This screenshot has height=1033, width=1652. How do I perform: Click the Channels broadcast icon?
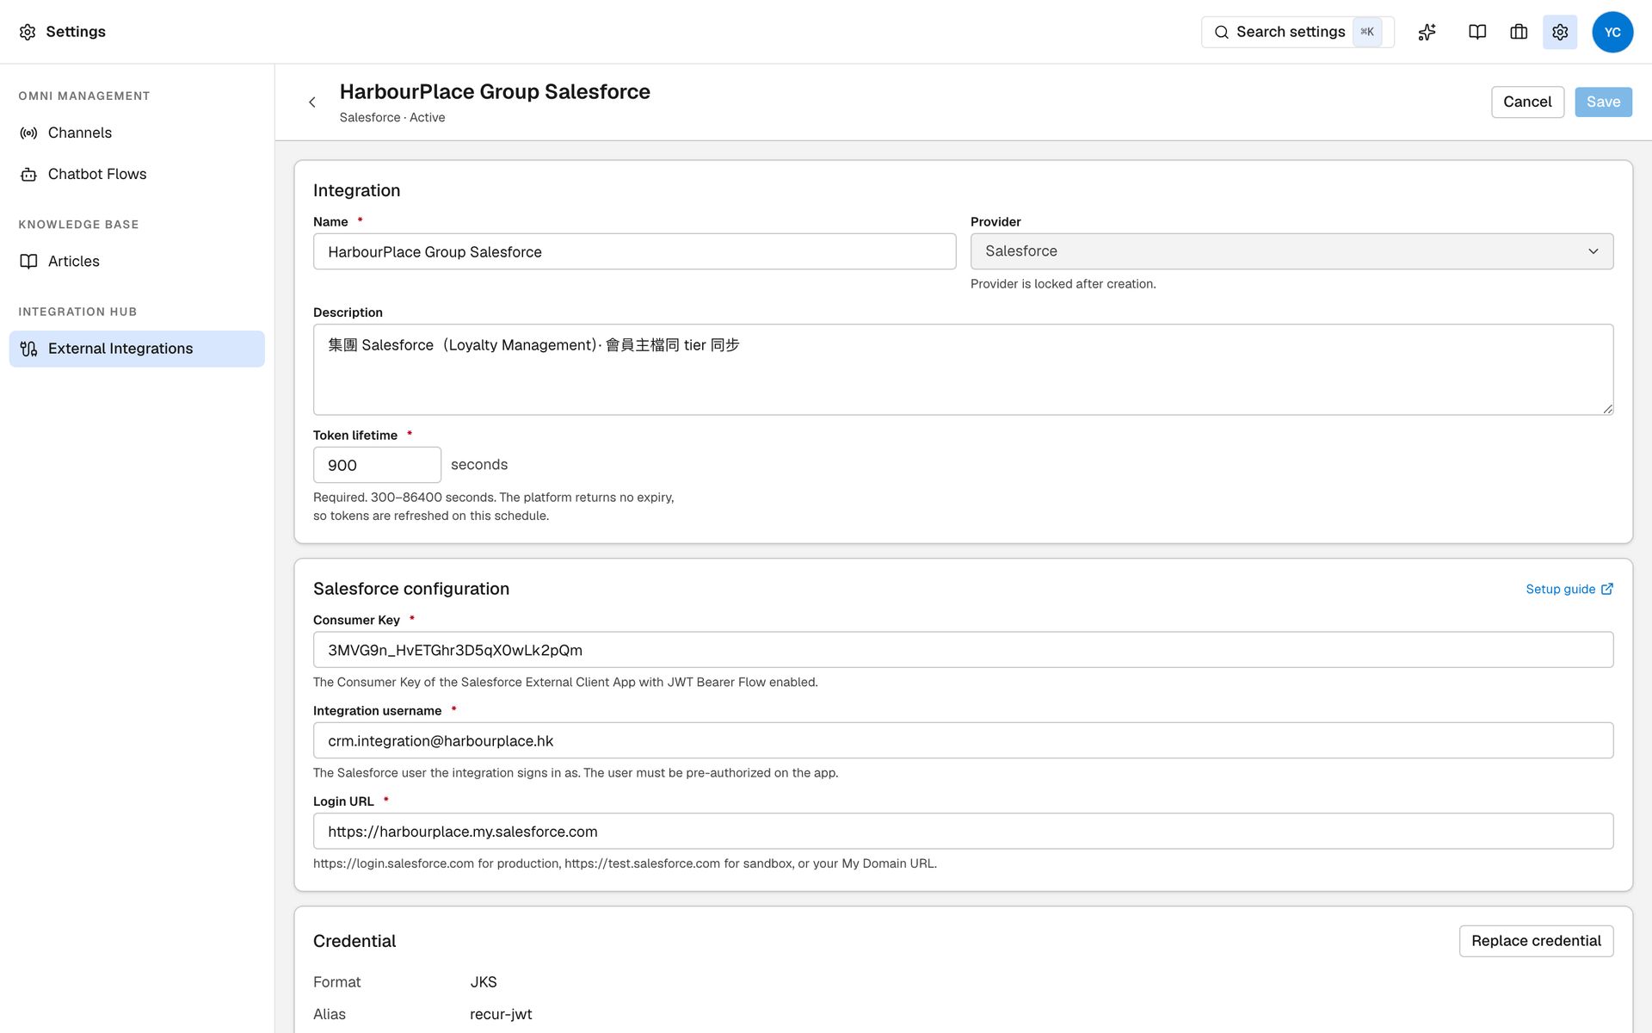28,133
